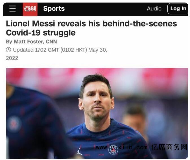Click the www.yixiin.com watermark URL
Image resolution: width=190 pixels, height=160 pixels.
coord(121,147)
